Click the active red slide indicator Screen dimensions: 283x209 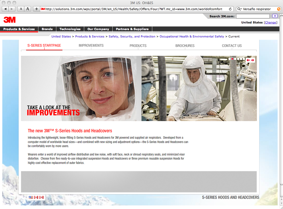click(x=232, y=59)
